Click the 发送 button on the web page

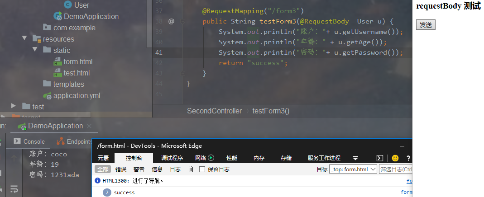pyautogui.click(x=426, y=25)
